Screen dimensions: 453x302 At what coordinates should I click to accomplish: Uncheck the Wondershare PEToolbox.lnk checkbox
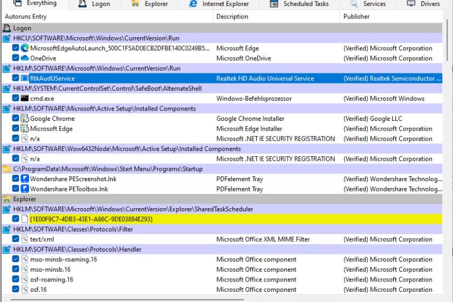(16, 189)
